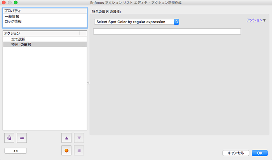Move action up with triangle button
This screenshot has width=272, height=160.
66,138
